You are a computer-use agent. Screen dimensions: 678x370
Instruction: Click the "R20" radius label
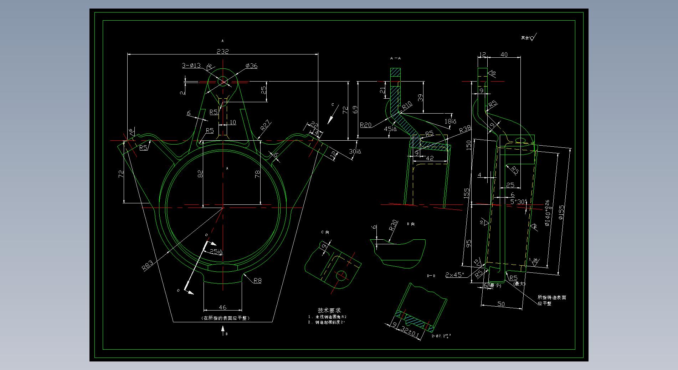(365, 125)
